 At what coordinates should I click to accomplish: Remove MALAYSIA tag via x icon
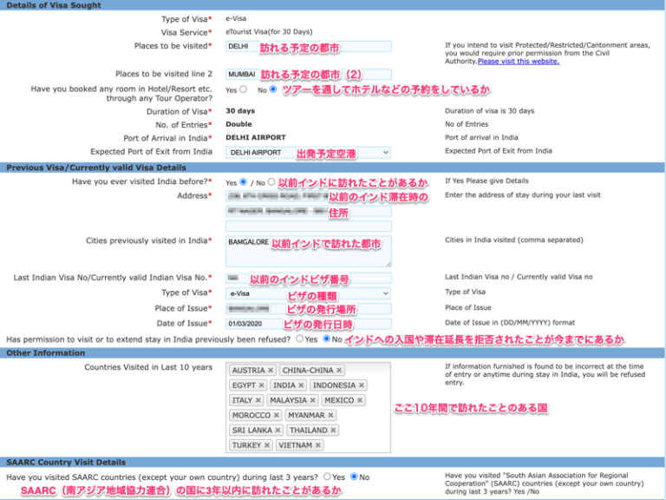click(x=312, y=400)
